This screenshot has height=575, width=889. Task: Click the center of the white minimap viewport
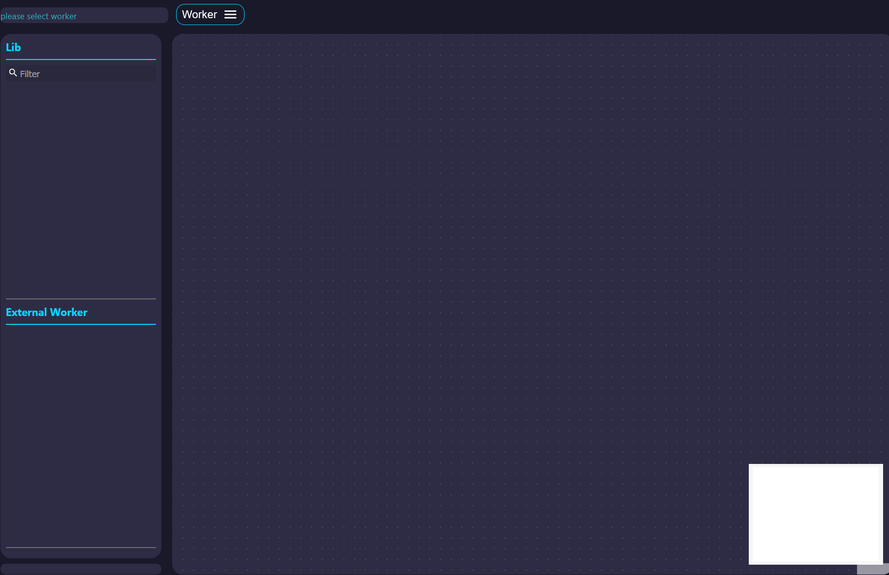(816, 514)
